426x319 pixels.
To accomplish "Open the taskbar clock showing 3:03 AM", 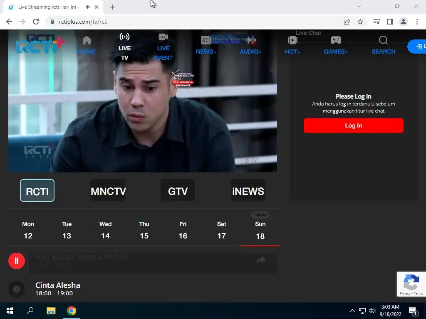I will (390, 311).
